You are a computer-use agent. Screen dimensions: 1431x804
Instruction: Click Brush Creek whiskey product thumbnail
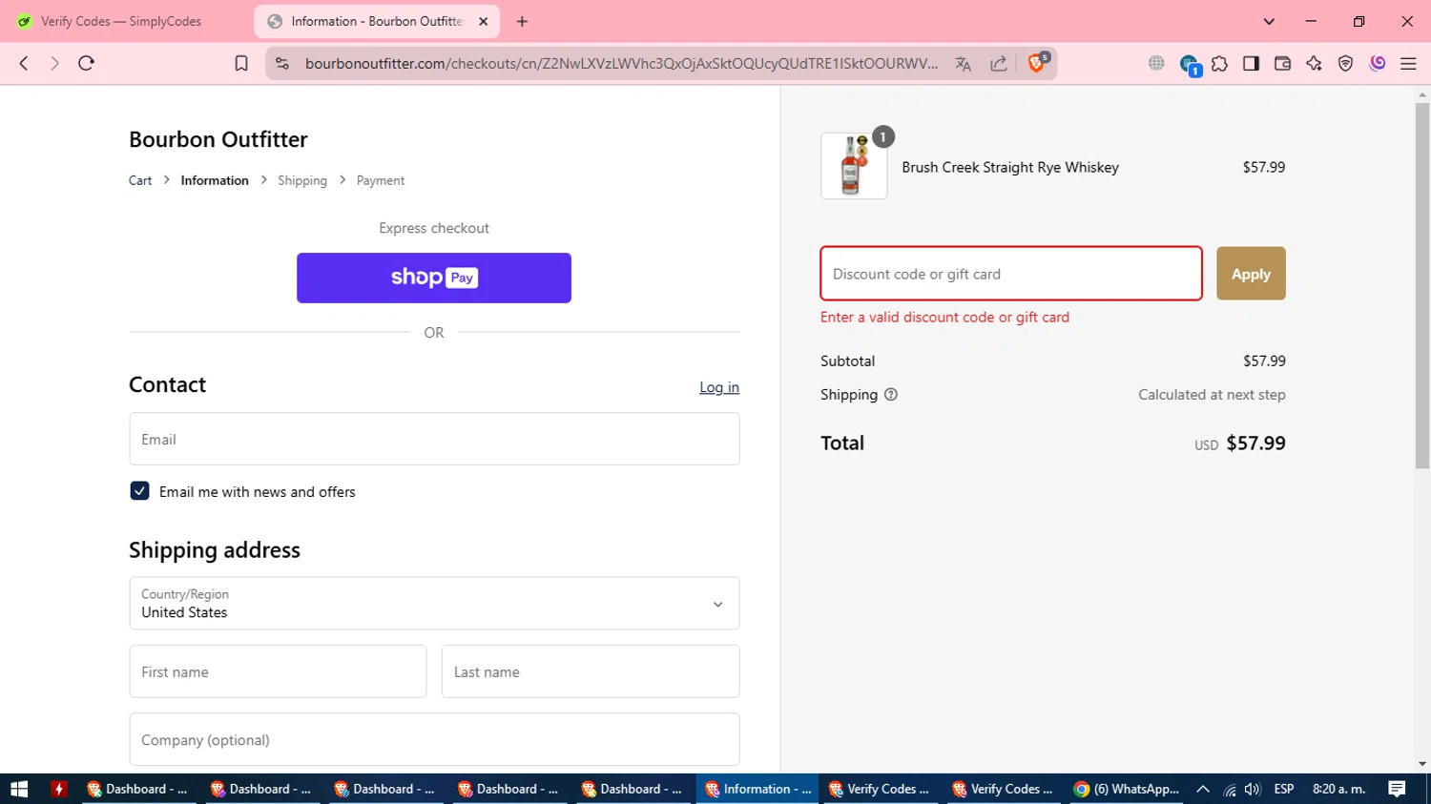point(854,166)
